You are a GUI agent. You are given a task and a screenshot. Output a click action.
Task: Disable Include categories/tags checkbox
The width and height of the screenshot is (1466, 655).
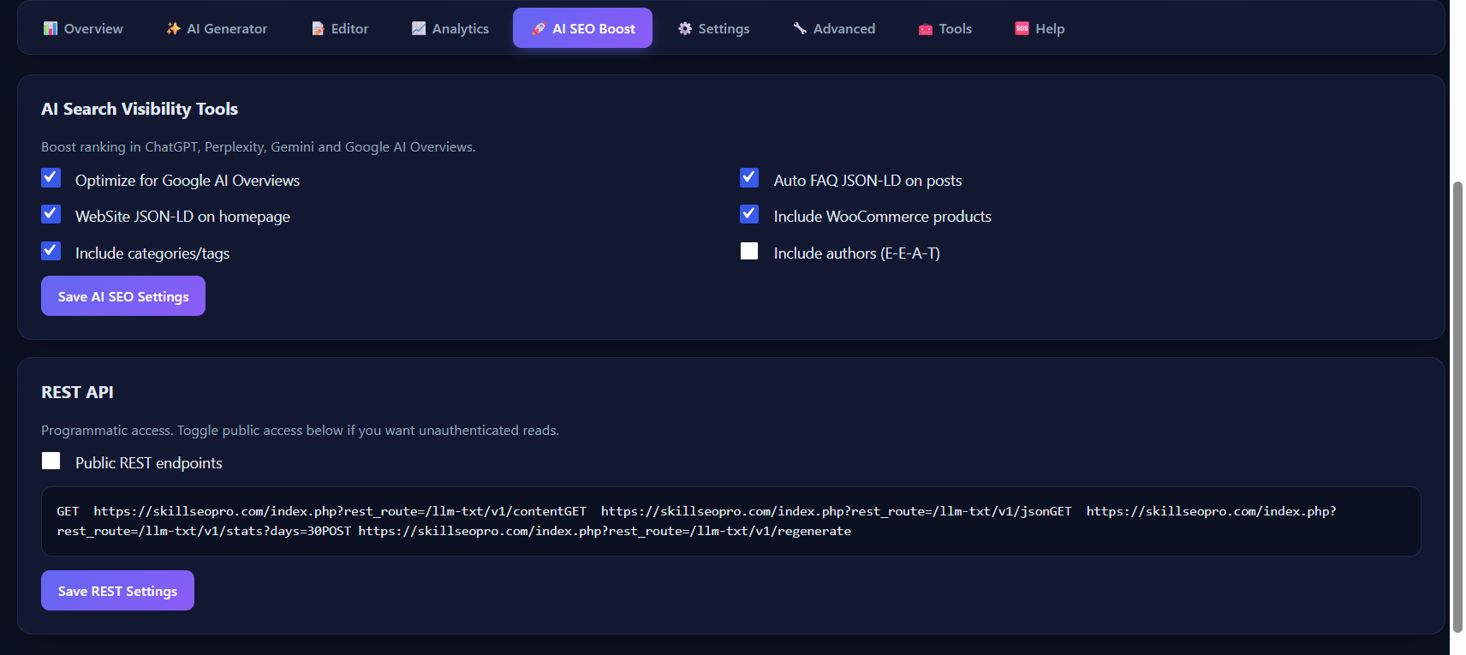[x=51, y=250]
